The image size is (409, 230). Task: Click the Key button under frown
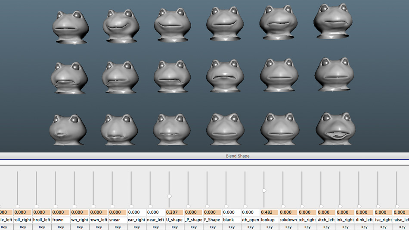click(x=61, y=227)
